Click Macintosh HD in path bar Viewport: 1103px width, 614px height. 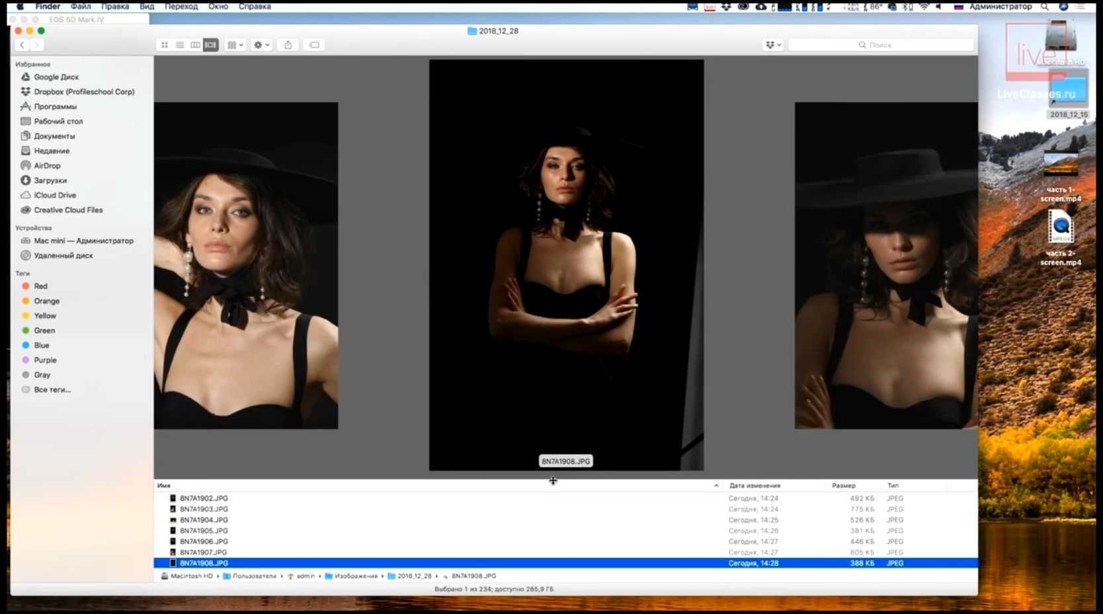tap(187, 576)
